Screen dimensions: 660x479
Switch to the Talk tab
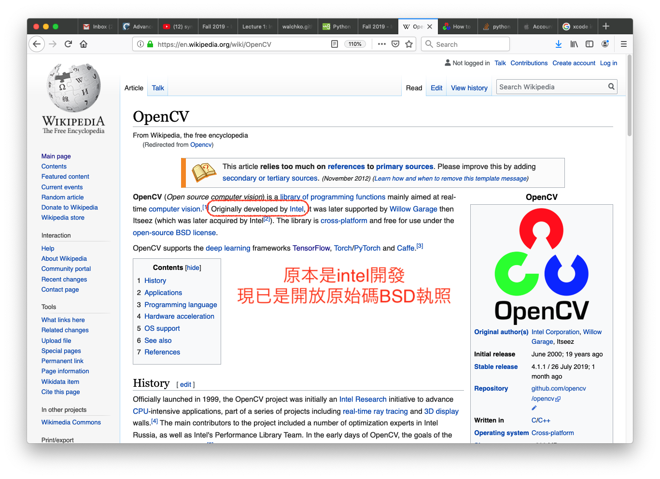click(x=158, y=88)
